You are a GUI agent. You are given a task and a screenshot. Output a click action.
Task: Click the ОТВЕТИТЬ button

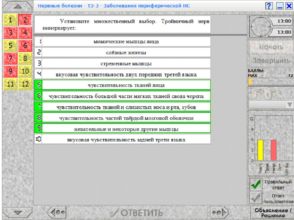138,213
